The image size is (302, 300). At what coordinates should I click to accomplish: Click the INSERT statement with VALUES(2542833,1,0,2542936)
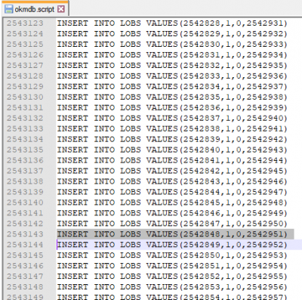[172, 76]
